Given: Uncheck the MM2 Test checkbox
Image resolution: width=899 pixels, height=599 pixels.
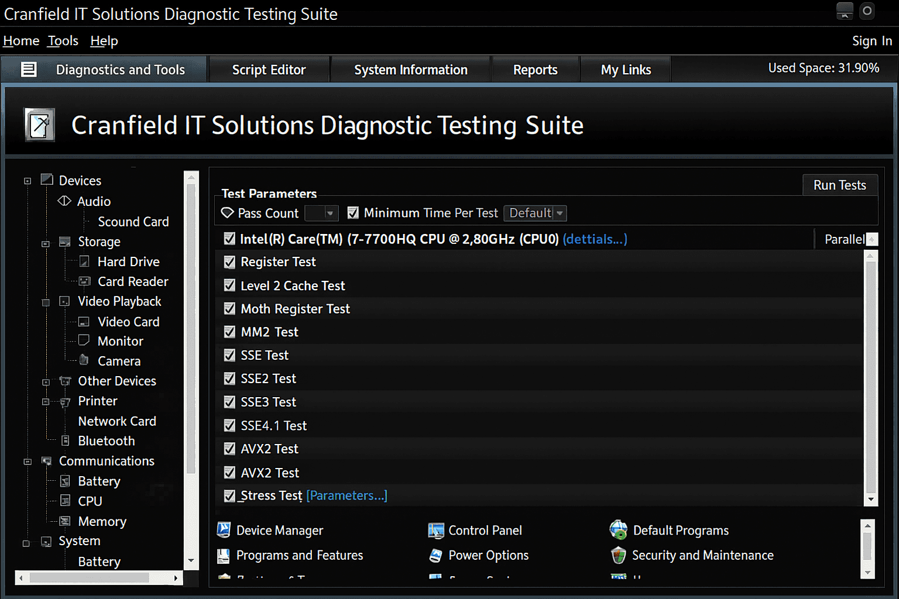Looking at the screenshot, I should pyautogui.click(x=229, y=332).
